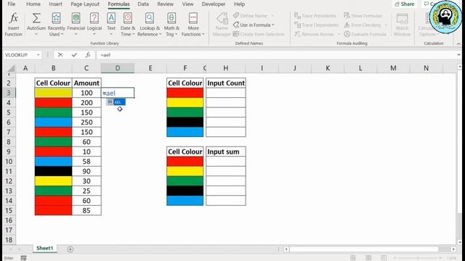Click the formula bar input
Image resolution: width=465 pixels, height=261 pixels.
(x=276, y=55)
